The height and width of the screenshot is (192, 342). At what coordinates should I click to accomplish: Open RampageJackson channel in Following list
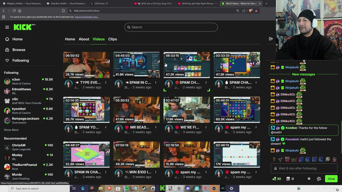[x=29, y=121]
